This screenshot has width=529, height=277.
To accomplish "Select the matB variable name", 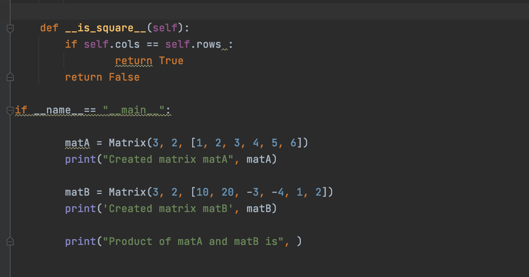I will (x=77, y=192).
